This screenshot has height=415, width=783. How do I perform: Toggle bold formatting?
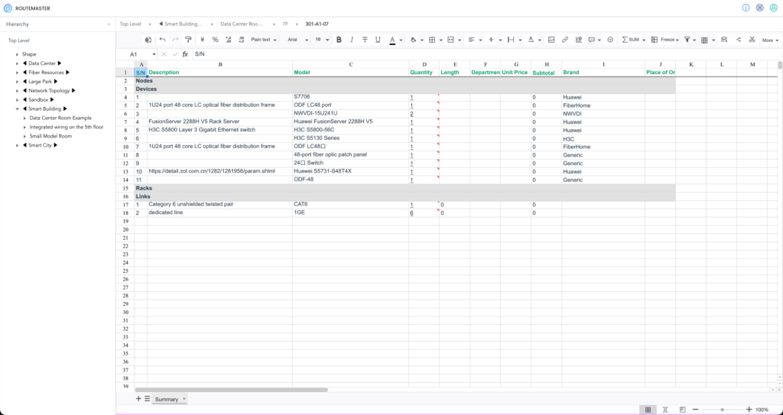[x=339, y=40]
